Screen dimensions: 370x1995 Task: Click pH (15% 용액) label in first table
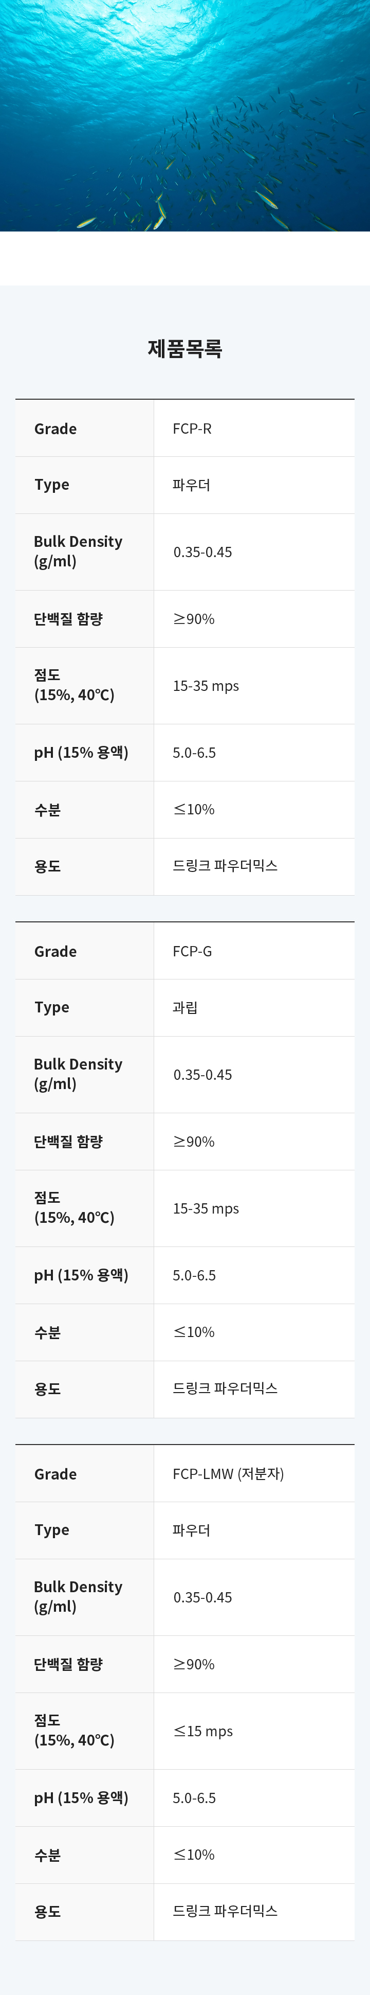pyautogui.click(x=81, y=753)
